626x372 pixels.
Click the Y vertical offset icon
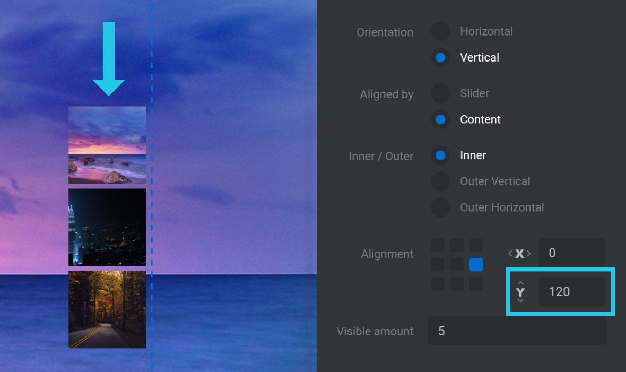(520, 292)
